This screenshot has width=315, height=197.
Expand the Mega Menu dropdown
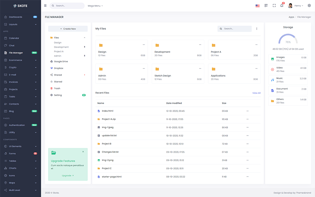pos(95,6)
